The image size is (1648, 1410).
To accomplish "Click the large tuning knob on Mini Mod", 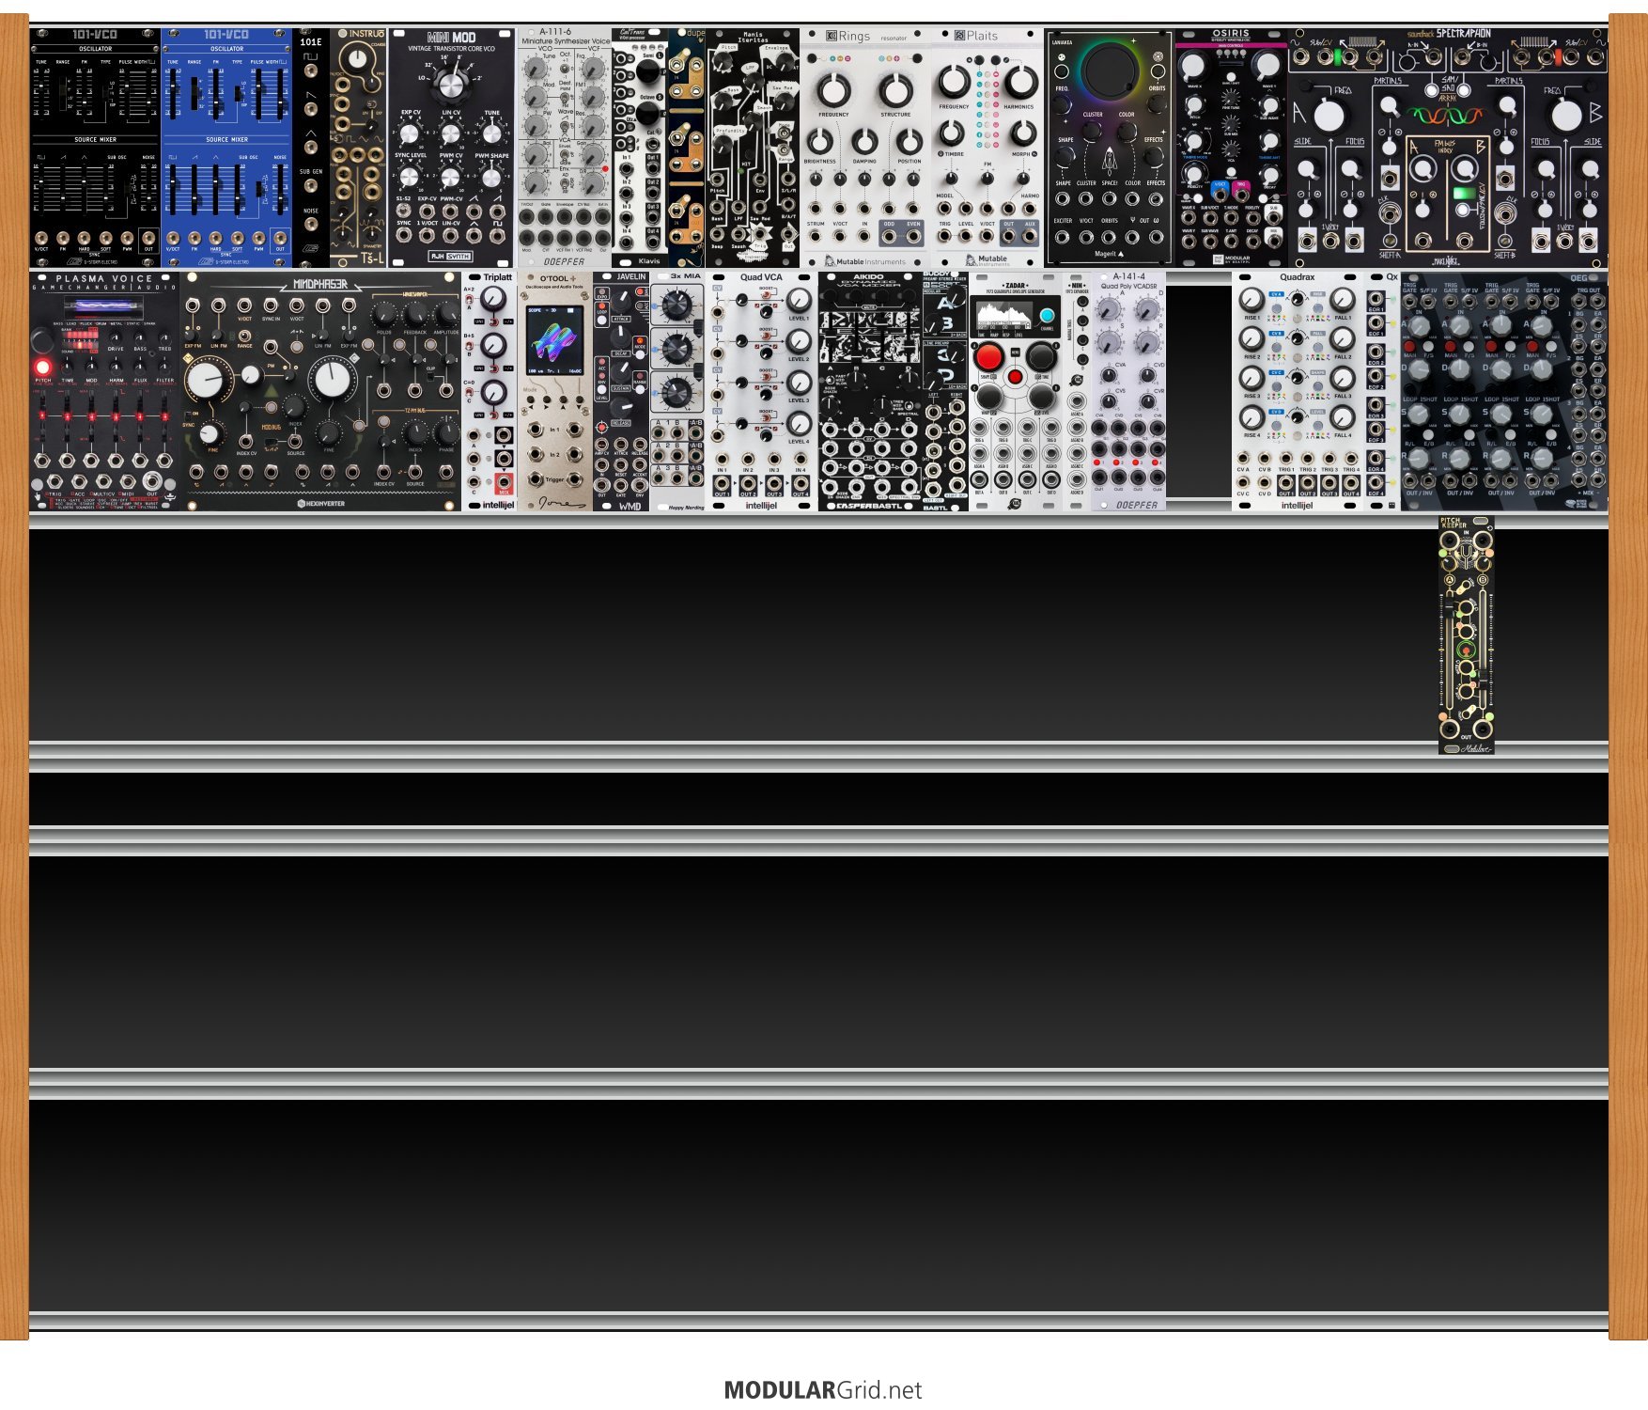I will (x=452, y=85).
